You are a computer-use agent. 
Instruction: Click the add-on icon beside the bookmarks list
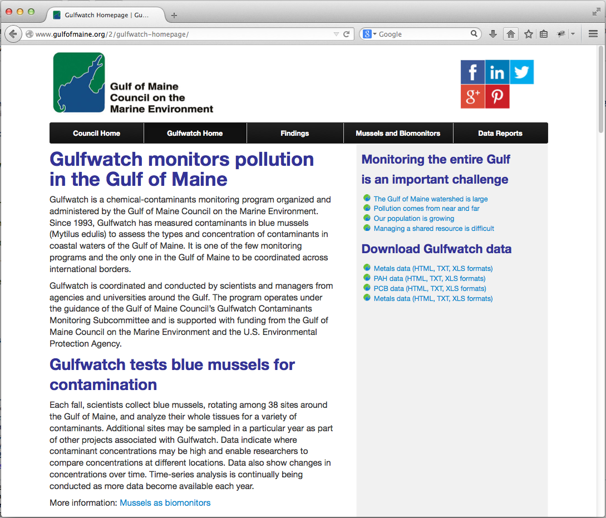561,34
